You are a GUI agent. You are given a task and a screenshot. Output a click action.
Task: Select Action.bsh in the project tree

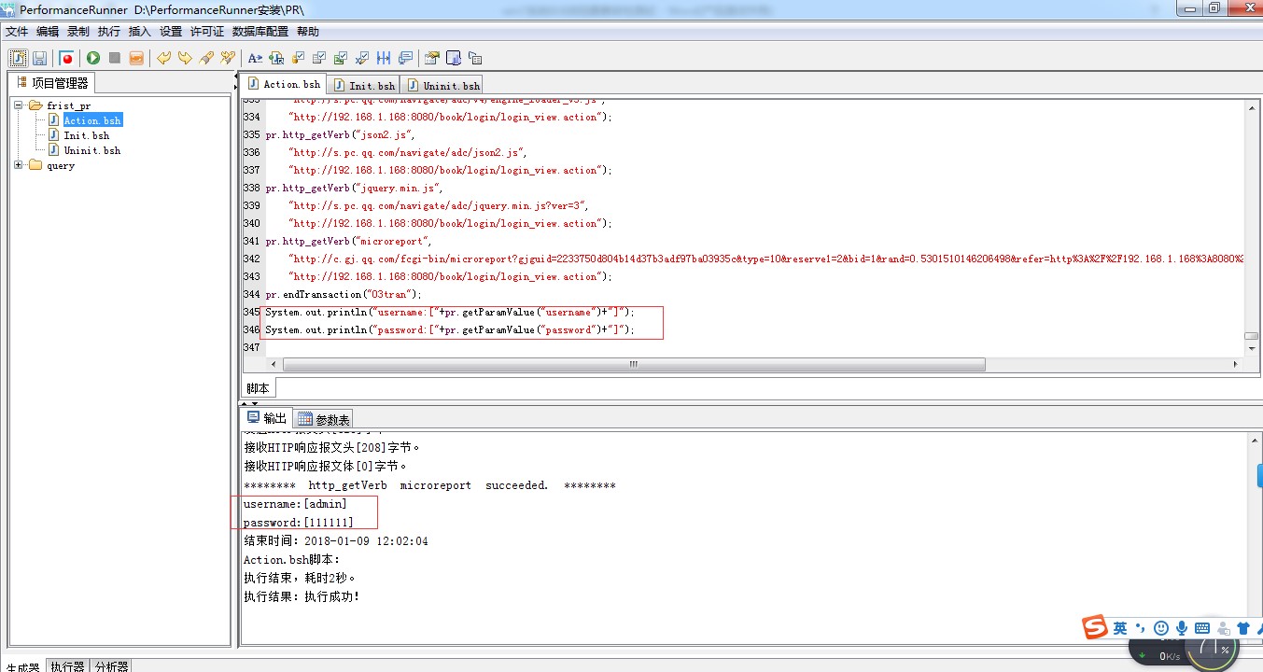coord(91,120)
